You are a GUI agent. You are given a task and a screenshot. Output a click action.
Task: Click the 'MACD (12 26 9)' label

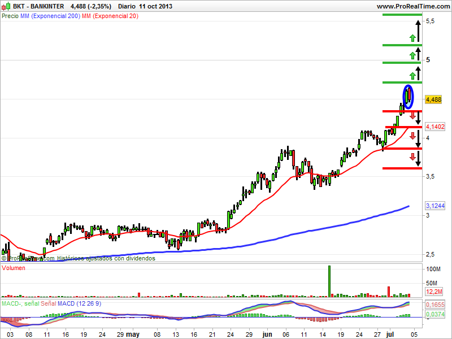(79, 303)
